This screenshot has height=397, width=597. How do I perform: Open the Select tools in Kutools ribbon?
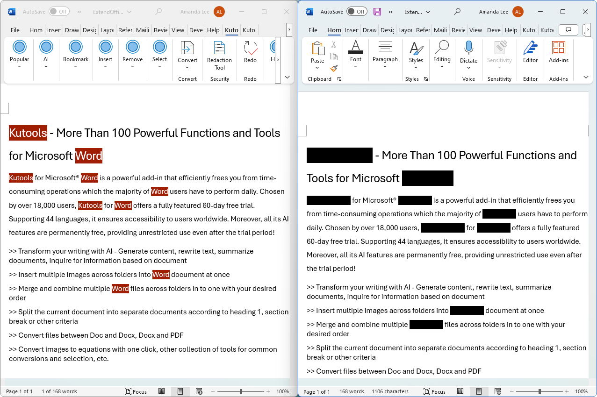coord(159,54)
